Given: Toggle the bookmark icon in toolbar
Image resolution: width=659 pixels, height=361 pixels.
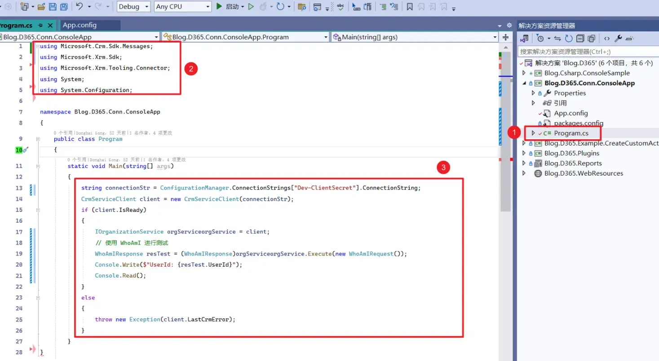Looking at the screenshot, I should pos(409,7).
